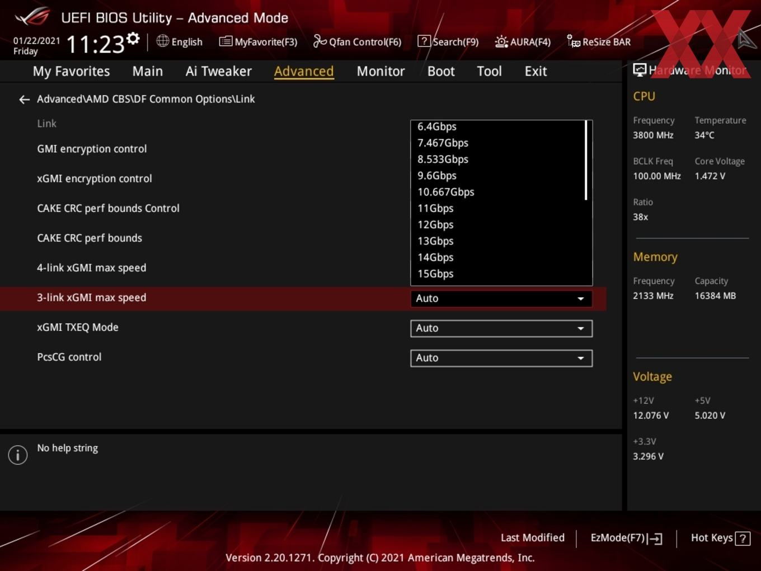Select 3-link xGMI max speed label
Viewport: 761px width, 571px height.
click(91, 298)
